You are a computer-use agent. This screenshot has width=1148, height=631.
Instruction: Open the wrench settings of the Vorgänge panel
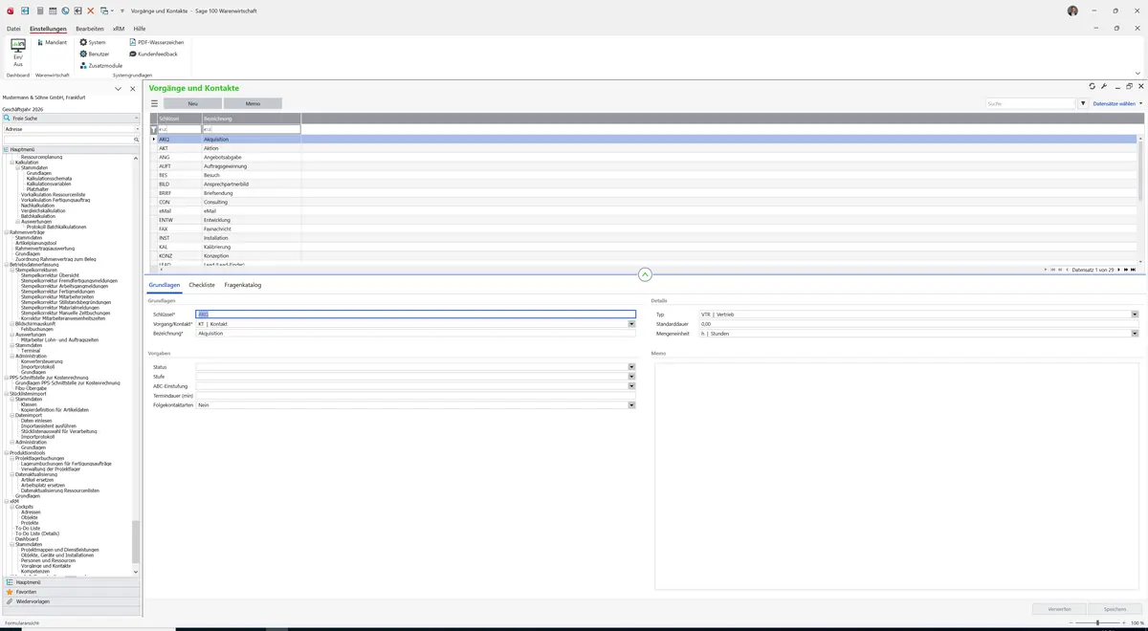pos(1104,87)
